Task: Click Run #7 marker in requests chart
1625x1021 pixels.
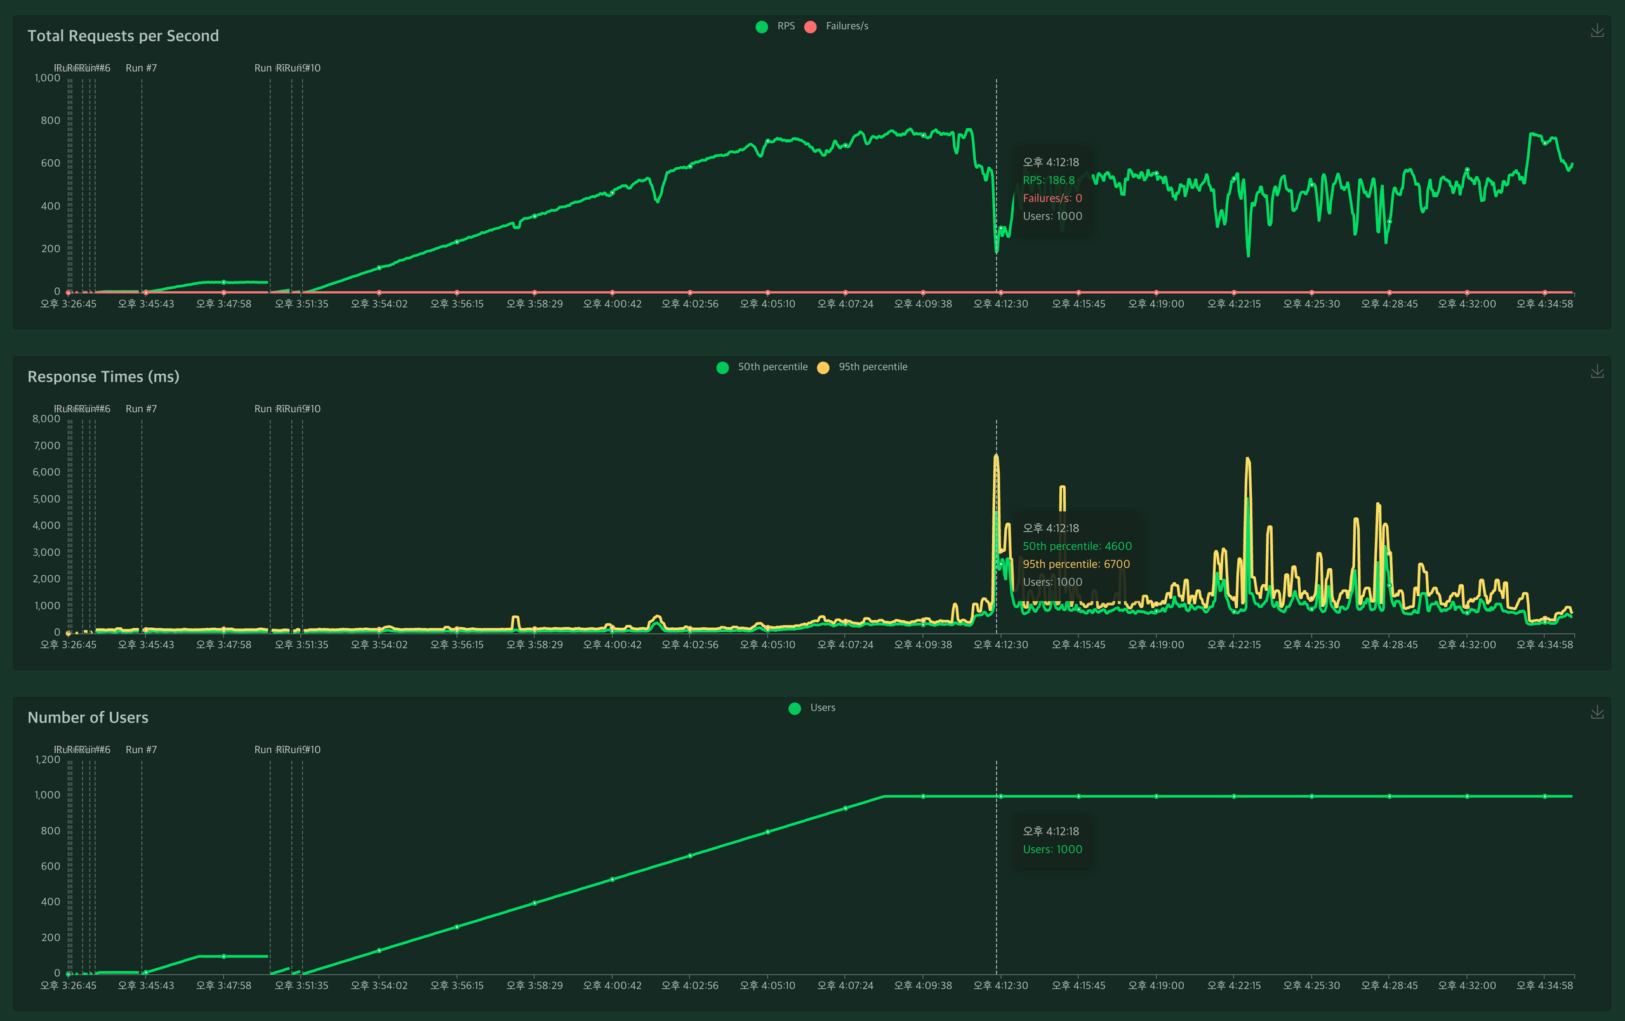Action: [141, 68]
